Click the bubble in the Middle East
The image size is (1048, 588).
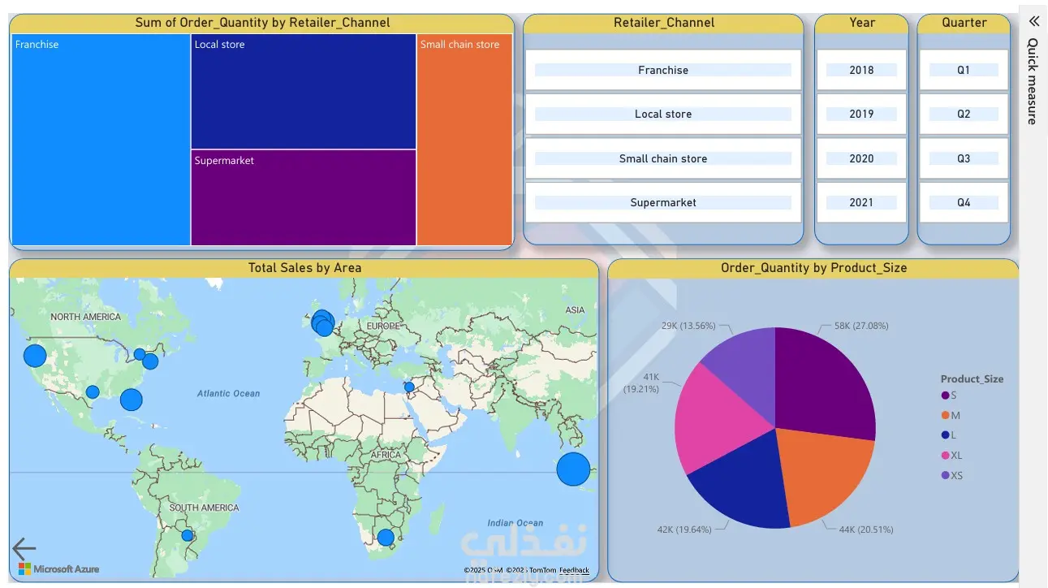click(409, 387)
